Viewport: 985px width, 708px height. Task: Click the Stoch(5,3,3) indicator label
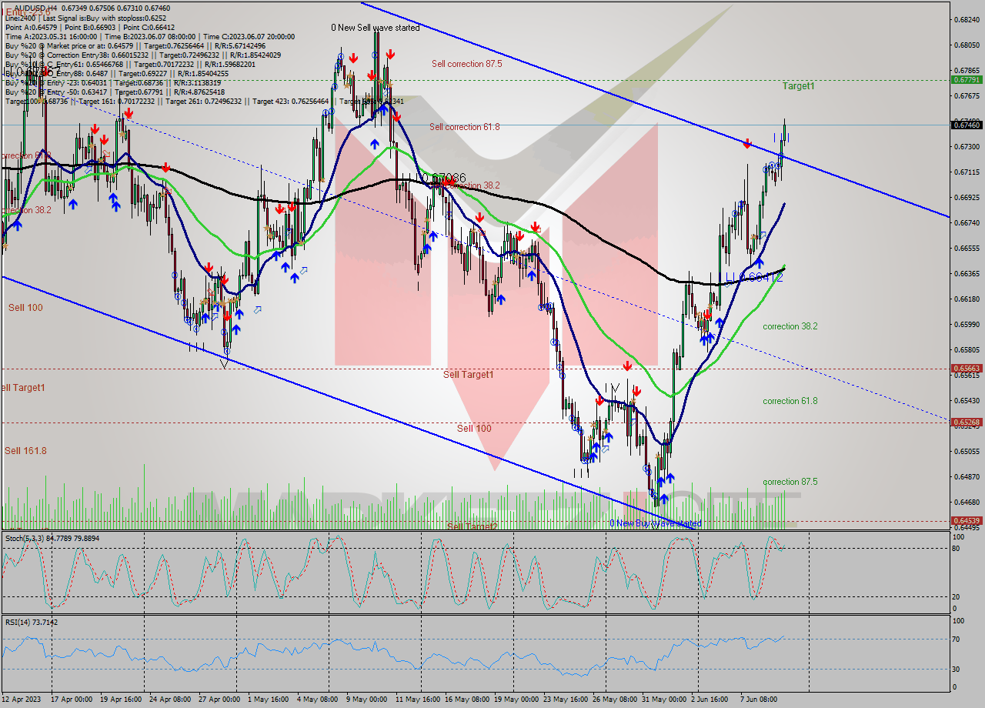point(51,539)
